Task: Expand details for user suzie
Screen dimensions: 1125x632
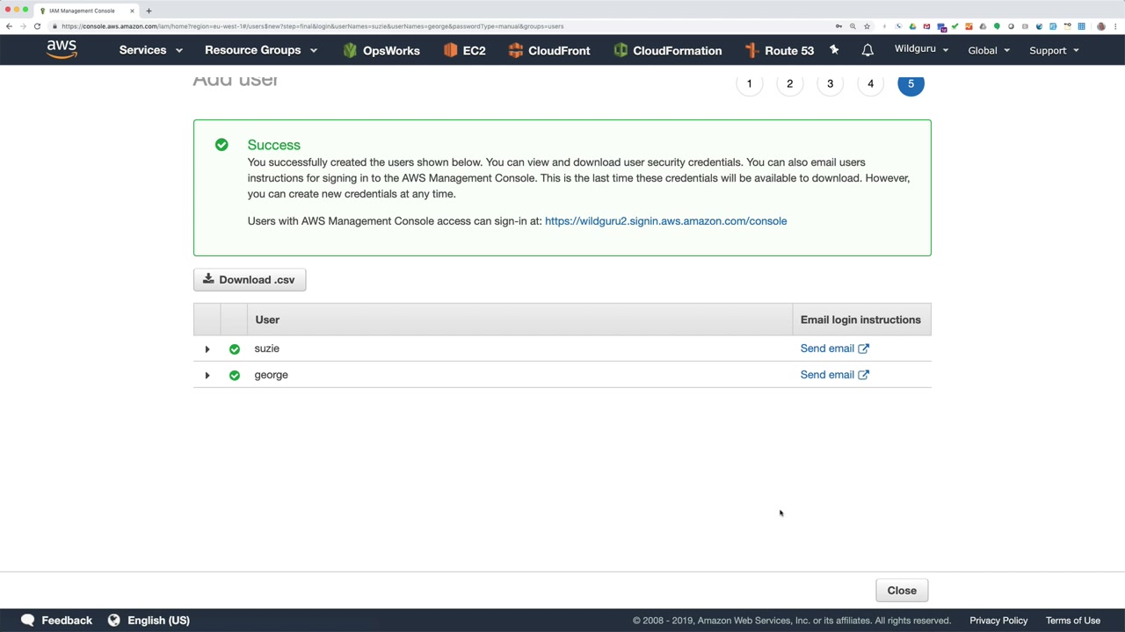Action: click(207, 349)
